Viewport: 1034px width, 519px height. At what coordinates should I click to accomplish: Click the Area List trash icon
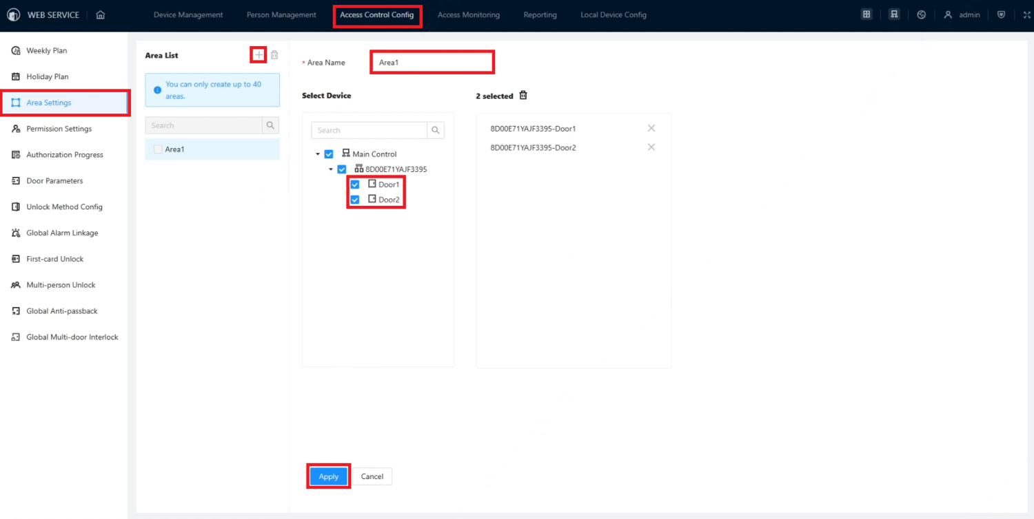tap(274, 55)
